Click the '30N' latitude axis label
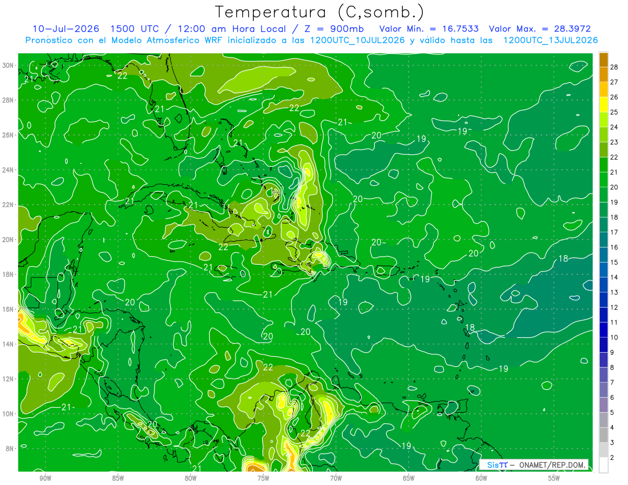Viewport: 628px width, 485px height. tap(8, 65)
